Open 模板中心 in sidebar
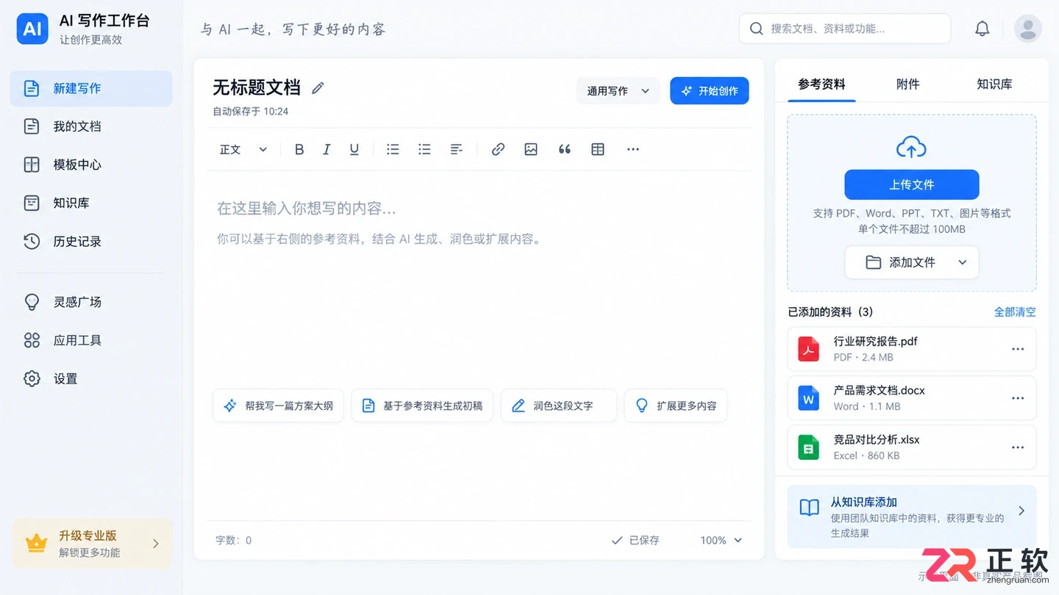The width and height of the screenshot is (1059, 595). [x=91, y=165]
